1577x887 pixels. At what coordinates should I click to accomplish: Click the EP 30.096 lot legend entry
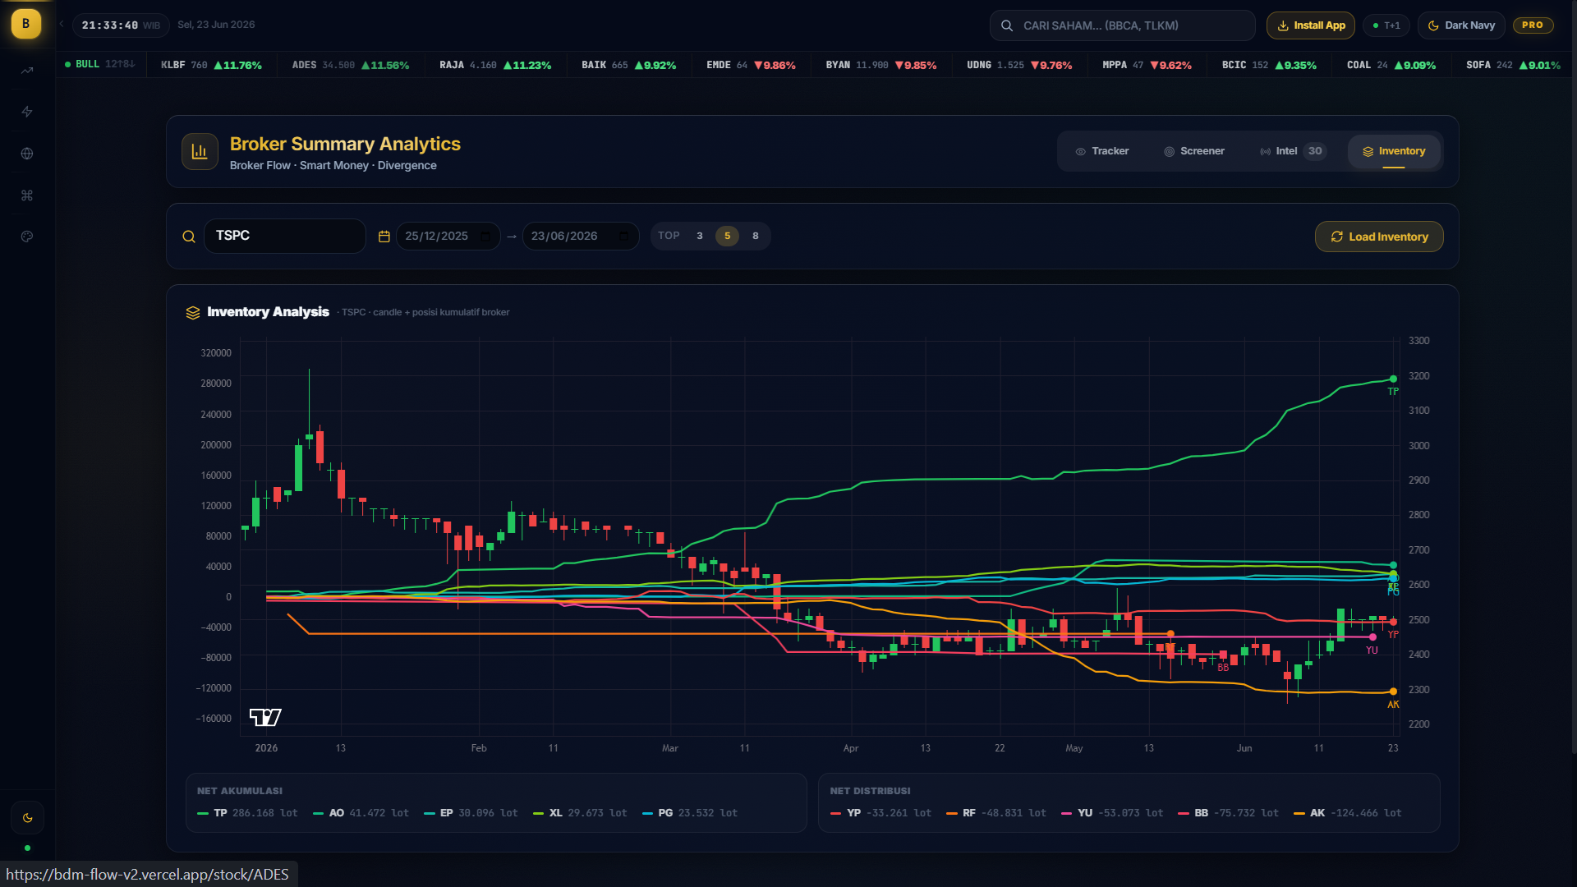pos(471,813)
